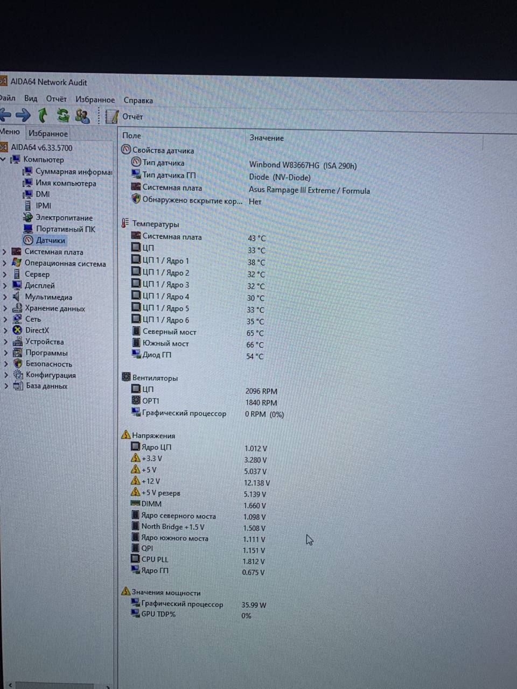Expand the Сервер tree node
Viewport: 517px width, 689px height.
click(x=5, y=275)
